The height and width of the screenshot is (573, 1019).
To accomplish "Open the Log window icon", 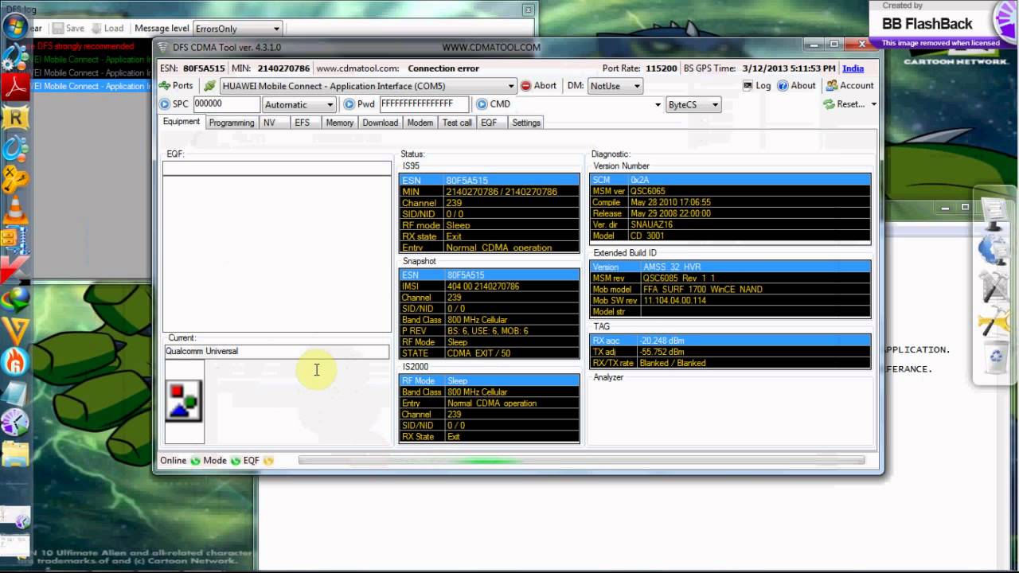I will (x=748, y=86).
